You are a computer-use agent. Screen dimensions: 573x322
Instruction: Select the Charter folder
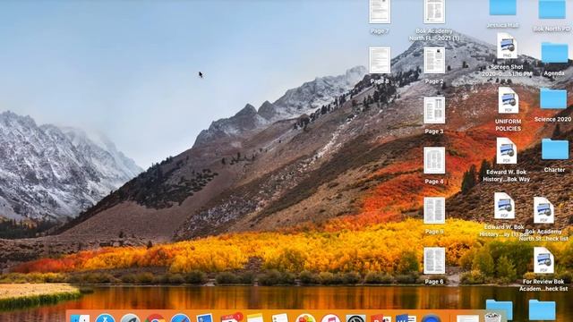555,149
